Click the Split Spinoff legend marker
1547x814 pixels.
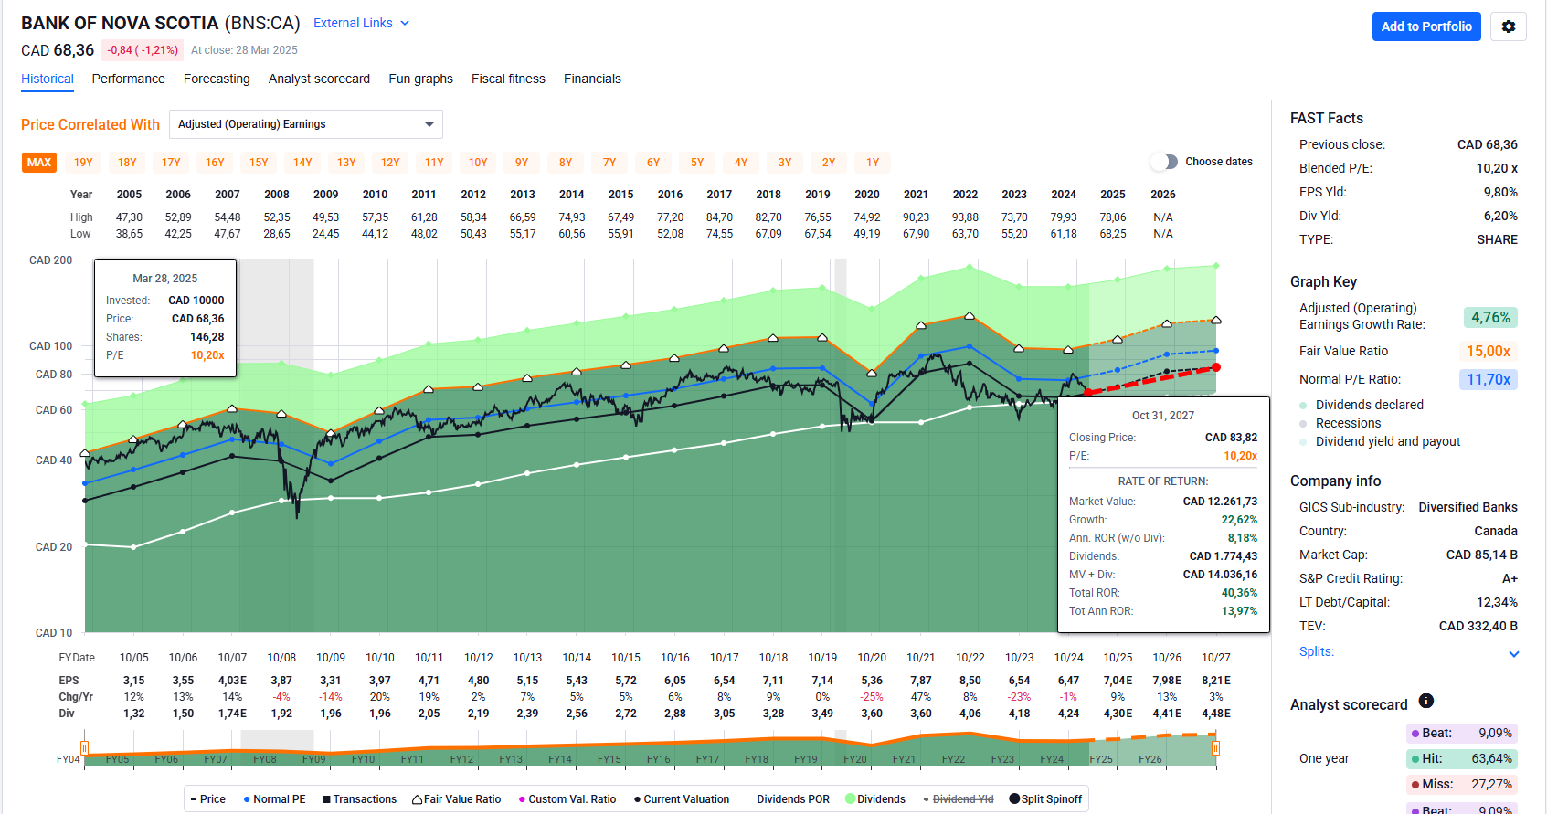click(1014, 799)
